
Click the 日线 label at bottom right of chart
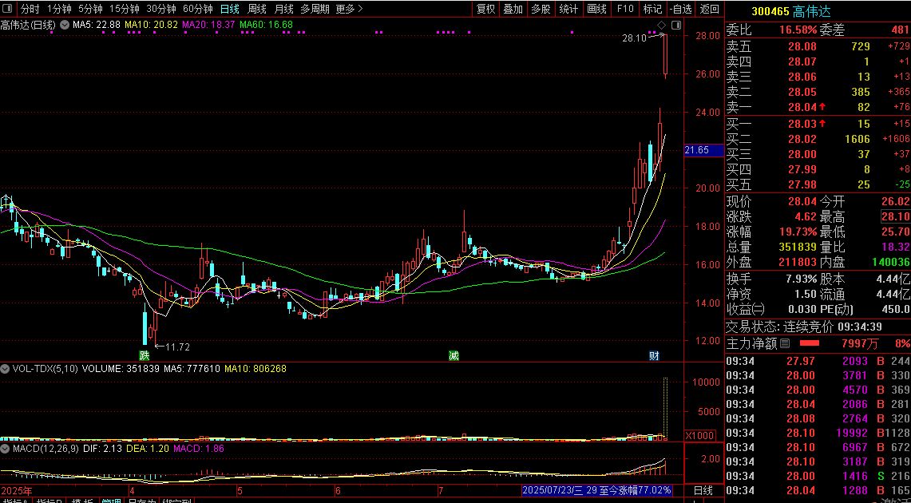pos(703,490)
